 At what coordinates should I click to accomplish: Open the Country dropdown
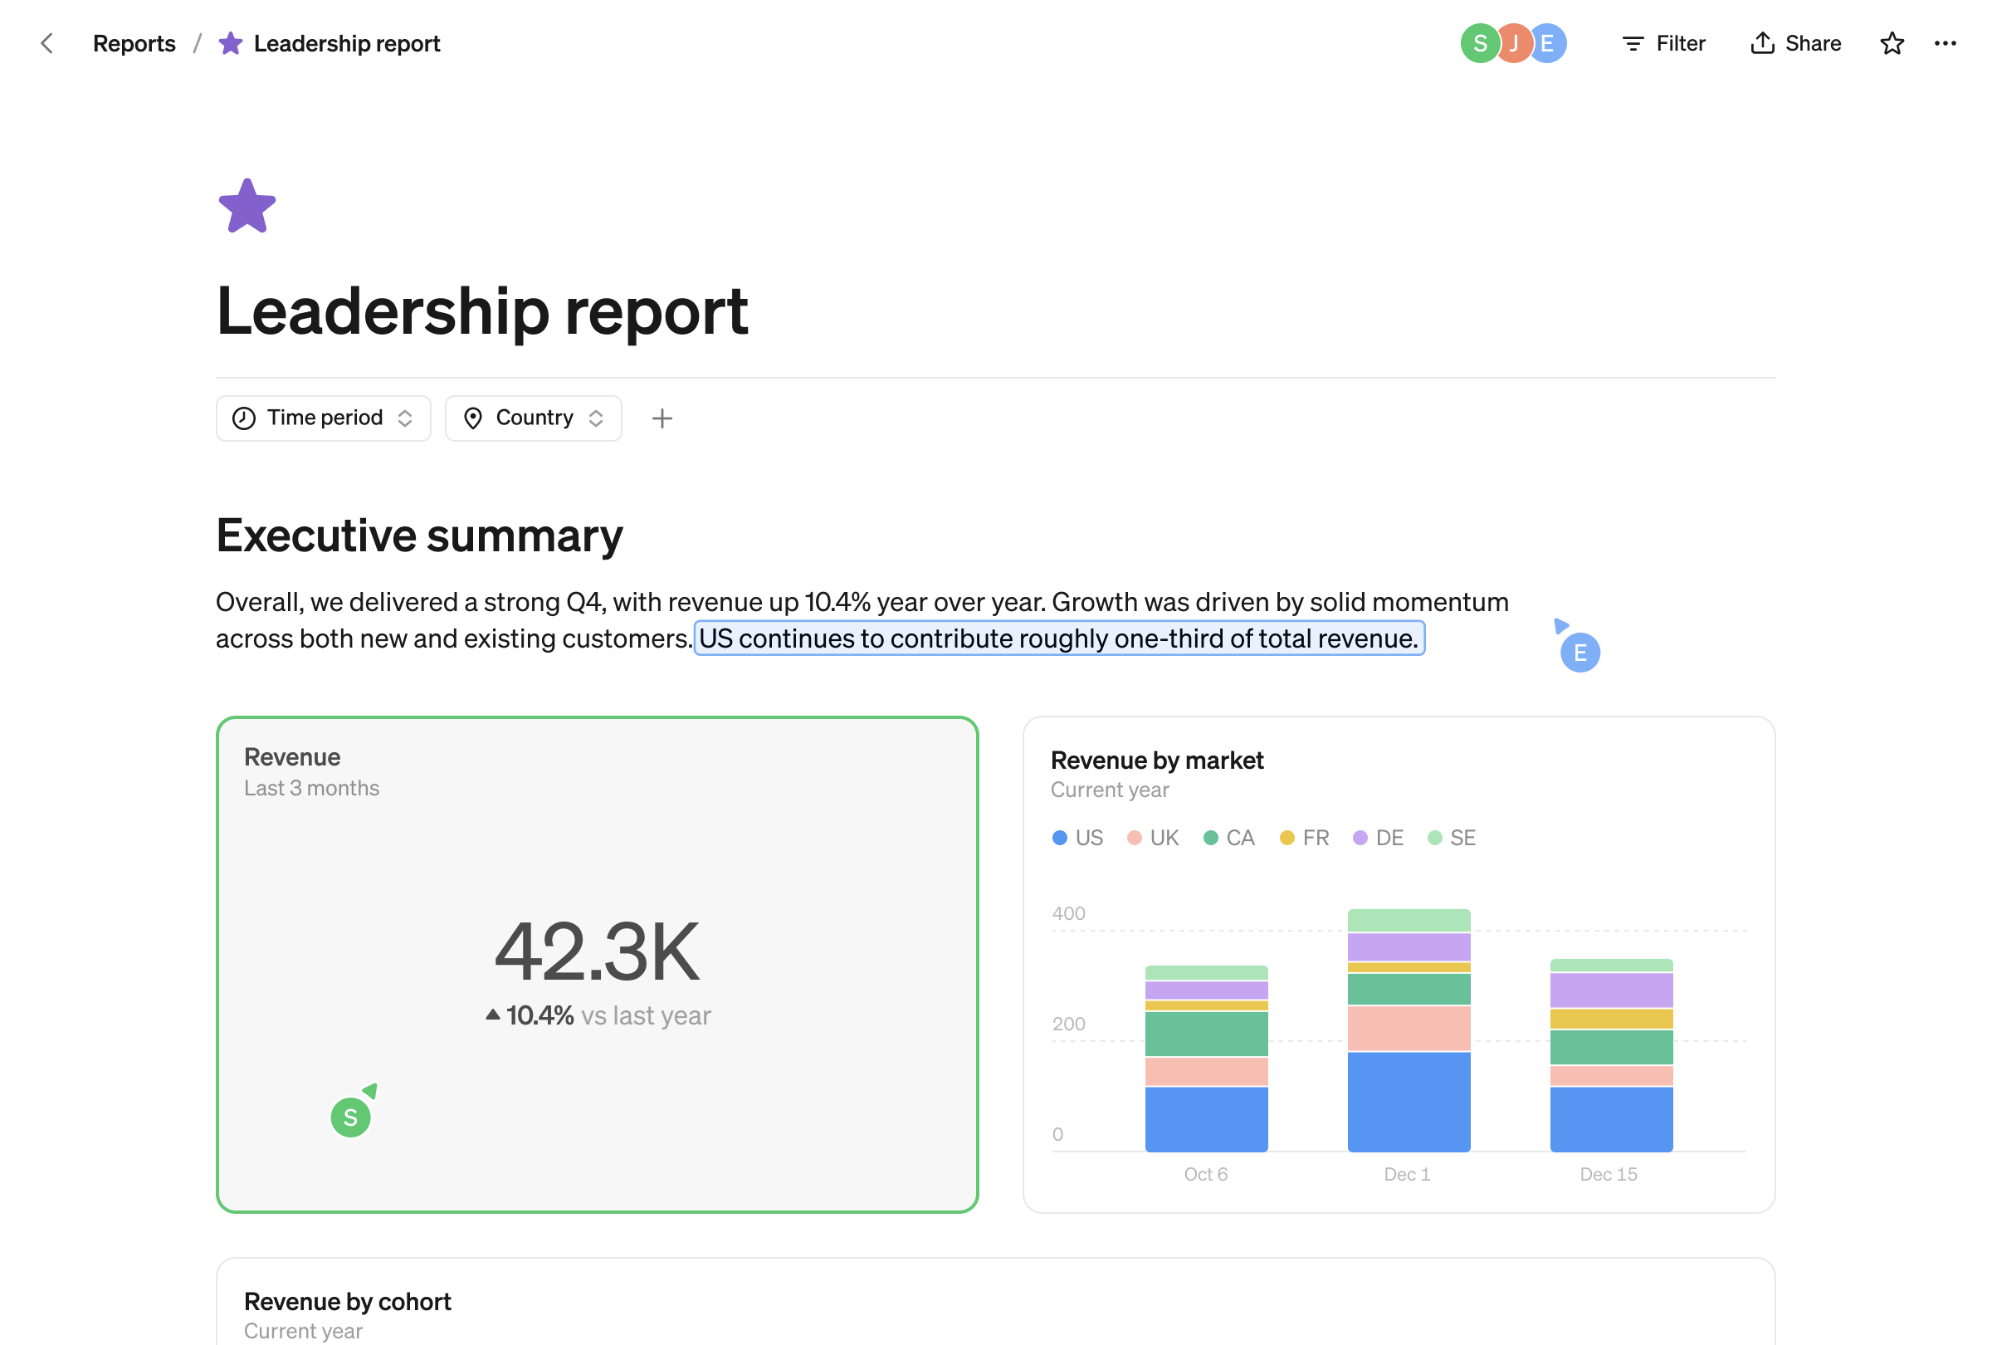[x=533, y=418]
